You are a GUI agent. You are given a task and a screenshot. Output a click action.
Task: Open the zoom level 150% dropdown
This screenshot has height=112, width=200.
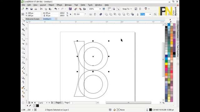[100, 9]
